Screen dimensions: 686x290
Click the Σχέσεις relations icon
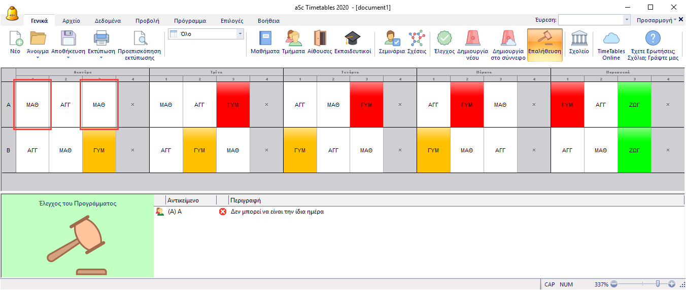pos(417,43)
